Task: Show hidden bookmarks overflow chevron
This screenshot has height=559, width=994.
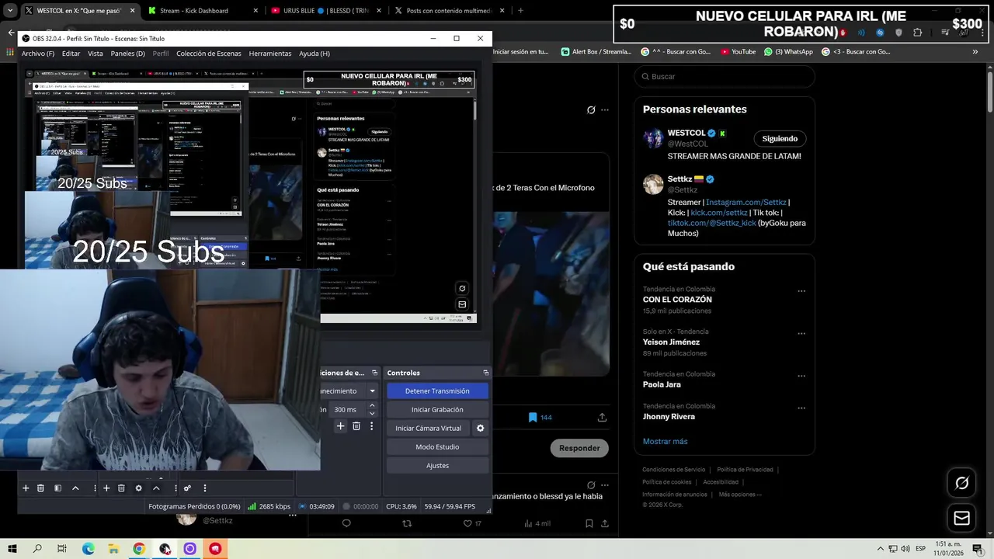Action: pyautogui.click(x=975, y=52)
